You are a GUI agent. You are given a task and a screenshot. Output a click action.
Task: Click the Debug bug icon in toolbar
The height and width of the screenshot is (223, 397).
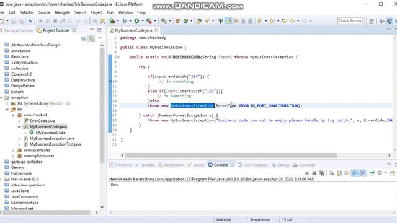tap(124, 20)
